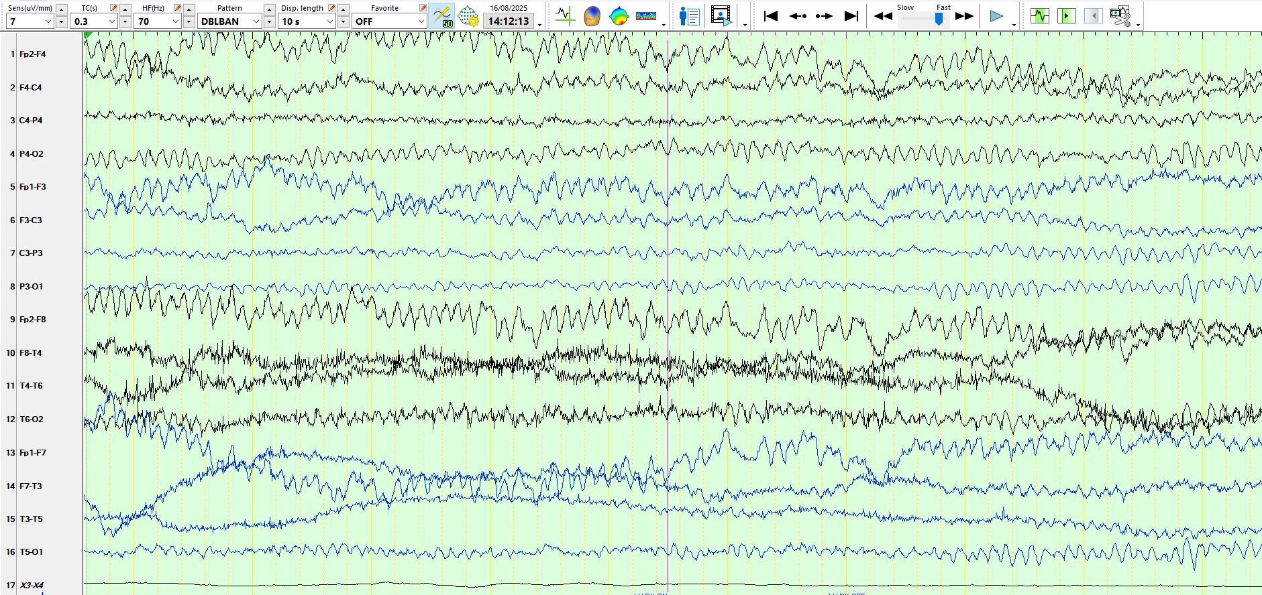1262x595 pixels.
Task: Expand the arrow next to the 14:12:13 clock
Action: click(540, 25)
